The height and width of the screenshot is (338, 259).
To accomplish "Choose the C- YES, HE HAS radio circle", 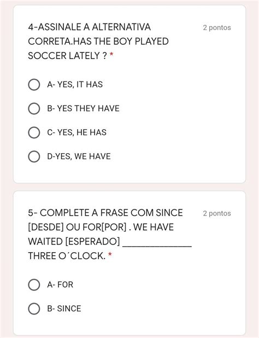I will click(x=34, y=132).
